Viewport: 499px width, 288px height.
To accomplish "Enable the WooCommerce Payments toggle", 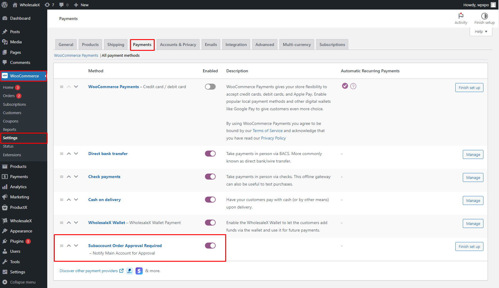I will (210, 87).
